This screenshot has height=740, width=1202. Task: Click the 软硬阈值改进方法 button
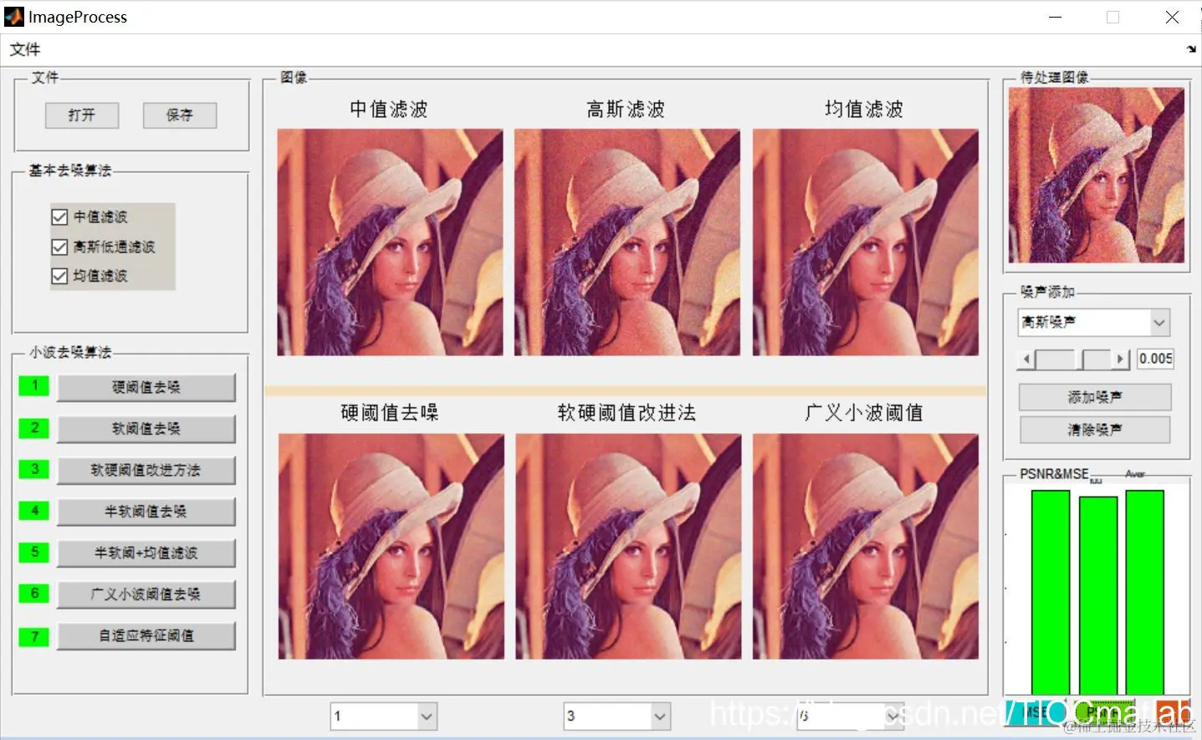point(146,470)
